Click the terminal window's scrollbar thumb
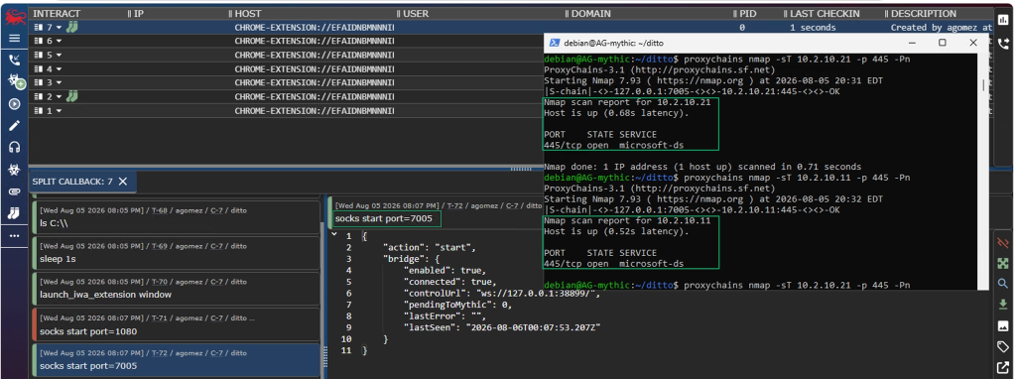Image resolution: width=1016 pixels, height=379 pixels. point(983,85)
